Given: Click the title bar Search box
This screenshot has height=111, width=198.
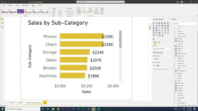Looking at the screenshot, I should 101,2.
